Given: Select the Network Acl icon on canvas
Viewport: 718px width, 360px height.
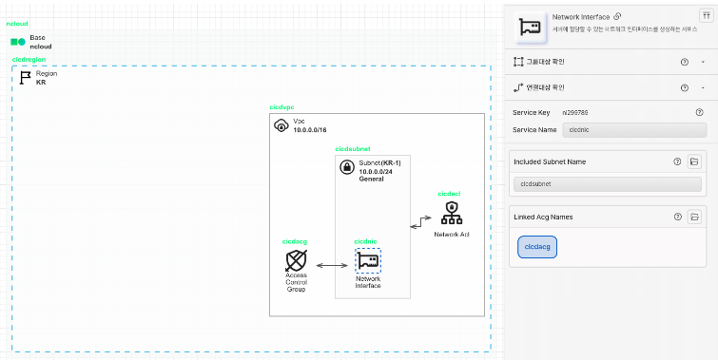Looking at the screenshot, I should (x=452, y=213).
